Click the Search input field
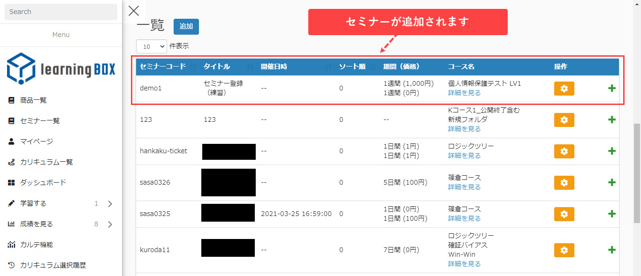The height and width of the screenshot is (276, 641). [61, 12]
